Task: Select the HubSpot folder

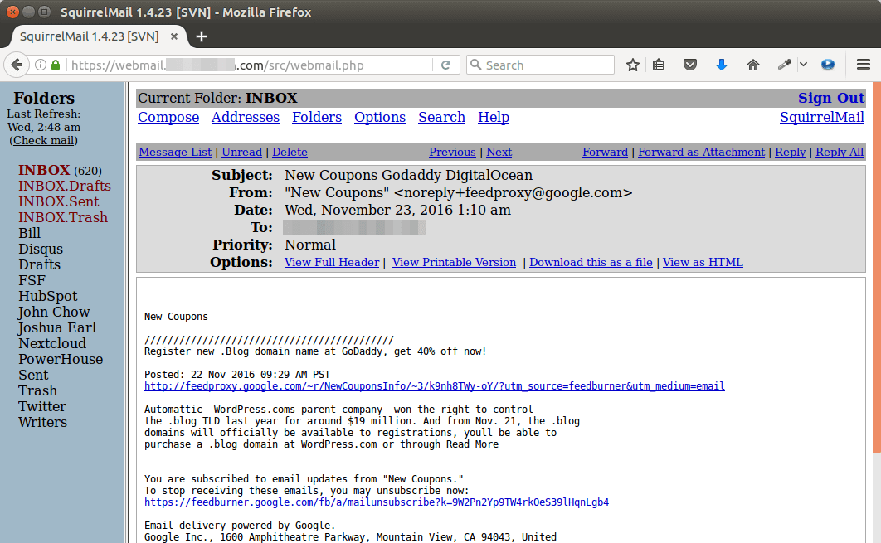Action: coord(48,296)
